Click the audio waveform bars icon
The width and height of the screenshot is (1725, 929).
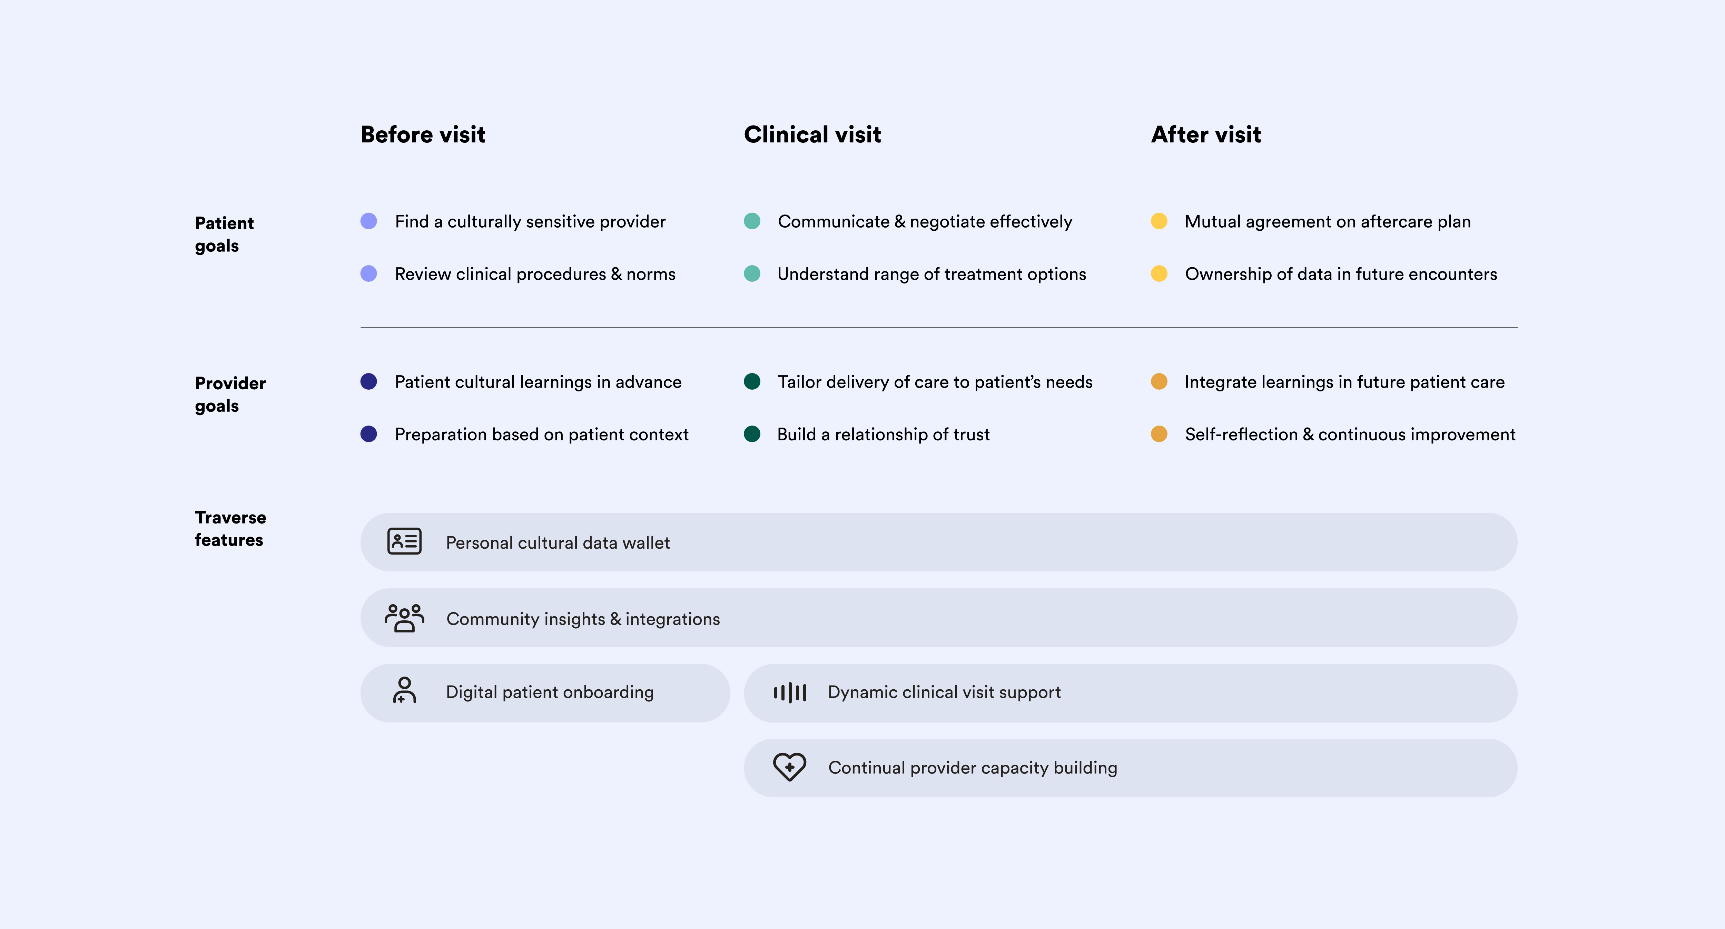(790, 693)
